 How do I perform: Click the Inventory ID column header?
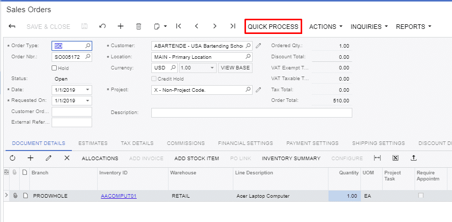[x=133, y=179]
